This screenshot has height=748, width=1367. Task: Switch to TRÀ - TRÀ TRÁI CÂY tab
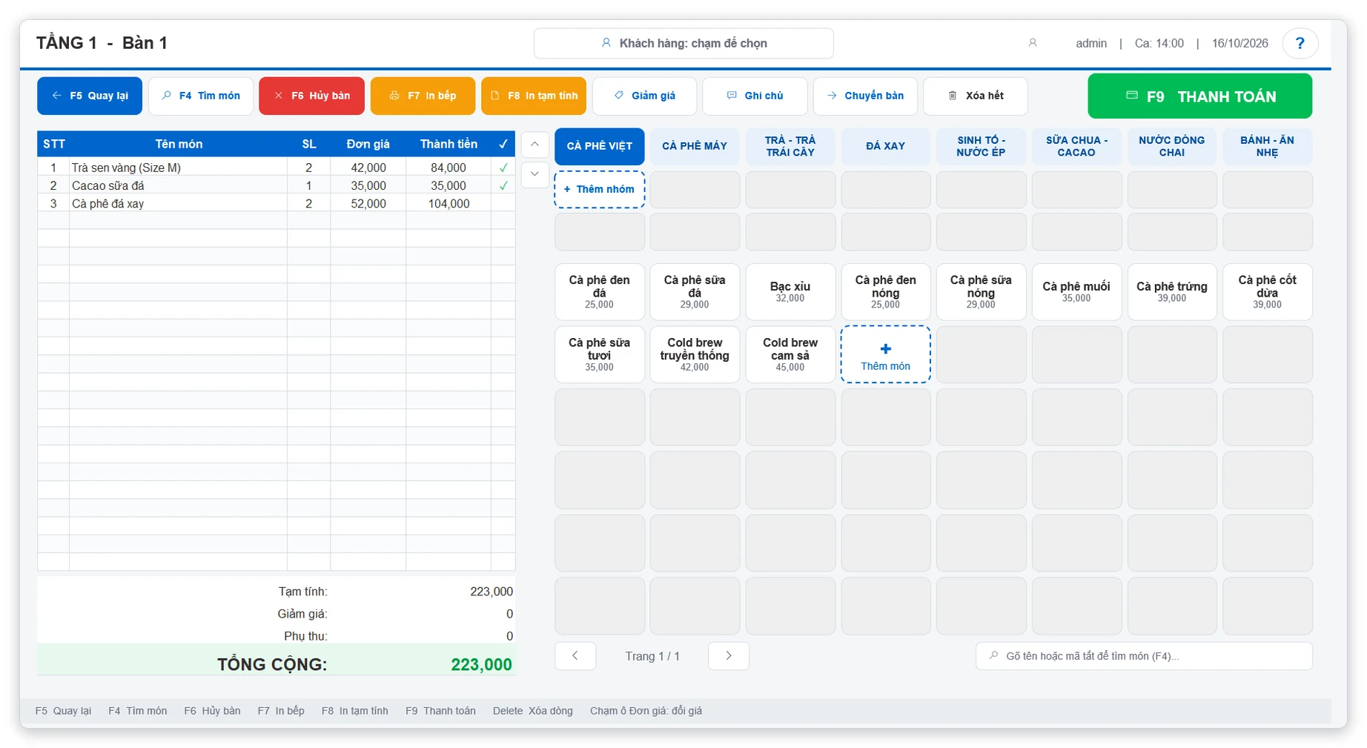(x=790, y=146)
